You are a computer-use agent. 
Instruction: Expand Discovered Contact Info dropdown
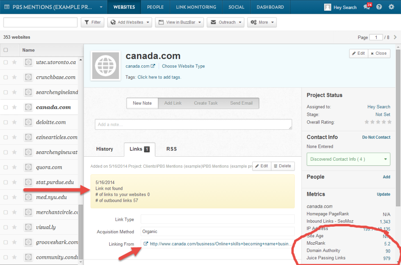click(348, 159)
